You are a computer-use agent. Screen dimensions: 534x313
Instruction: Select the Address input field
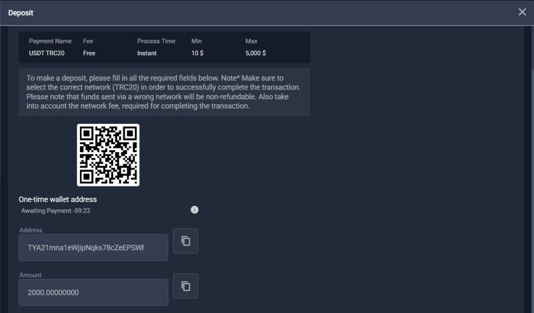(x=93, y=247)
